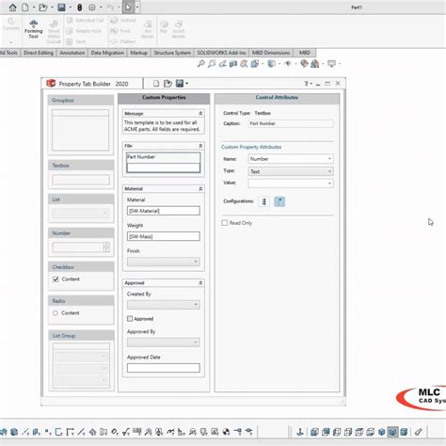Collapse the Message groupbox
Image resolution: width=446 pixels, height=446 pixels.
click(x=200, y=113)
